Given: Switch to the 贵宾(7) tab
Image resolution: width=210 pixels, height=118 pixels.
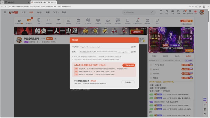Looking at the screenshot, I should point(177,56).
